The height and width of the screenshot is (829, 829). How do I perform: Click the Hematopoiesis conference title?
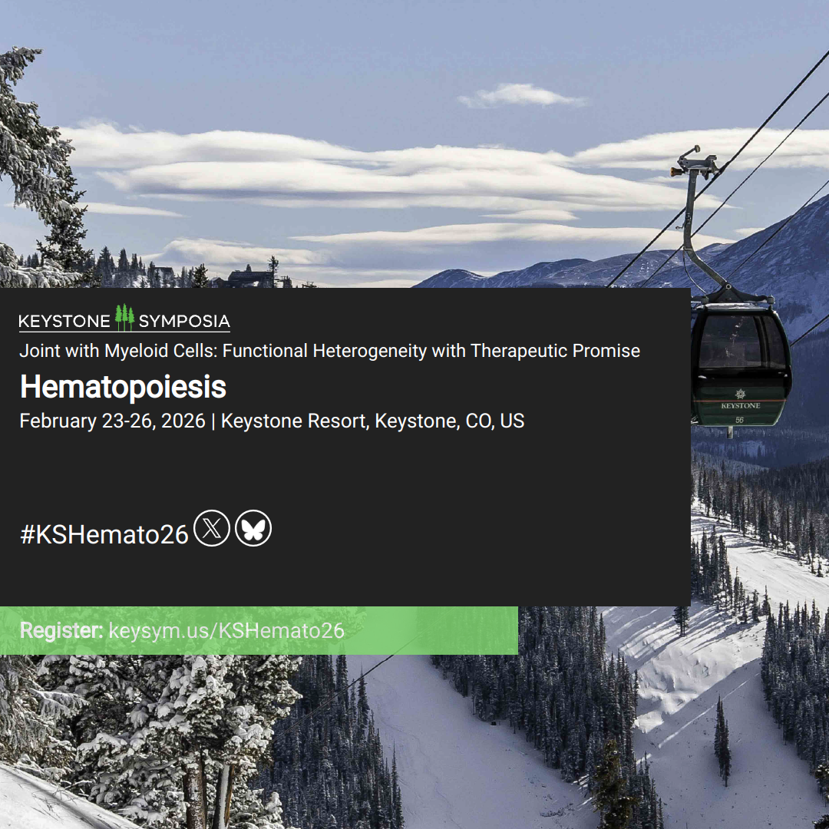click(x=123, y=387)
